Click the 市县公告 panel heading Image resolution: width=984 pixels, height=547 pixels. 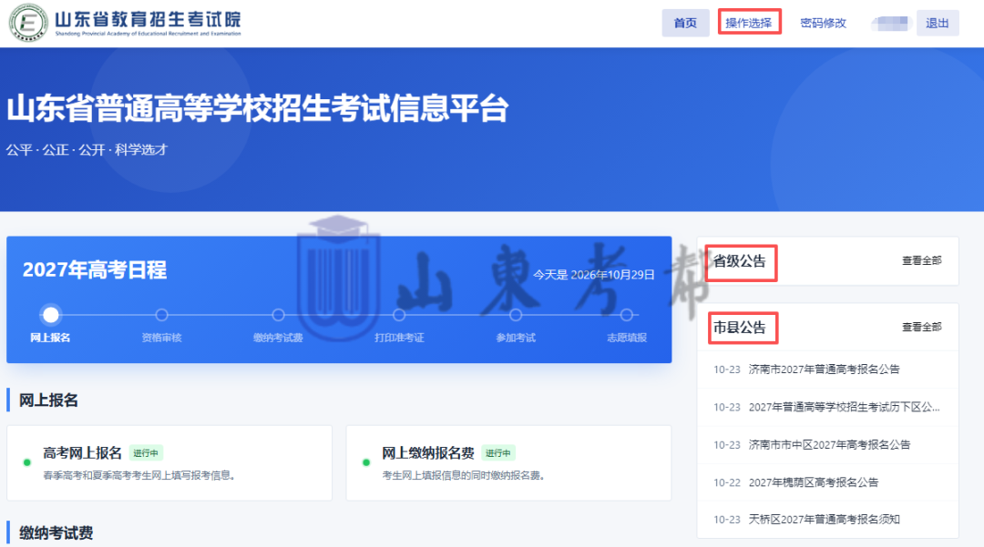click(740, 328)
